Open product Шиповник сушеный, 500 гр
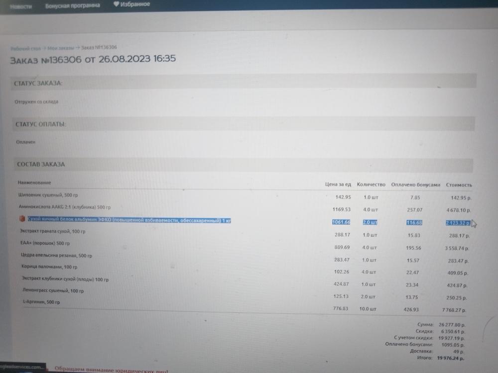 point(48,195)
